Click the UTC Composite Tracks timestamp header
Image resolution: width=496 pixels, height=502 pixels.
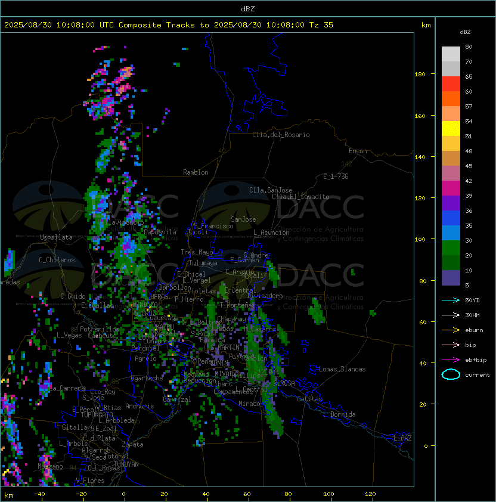(x=169, y=25)
